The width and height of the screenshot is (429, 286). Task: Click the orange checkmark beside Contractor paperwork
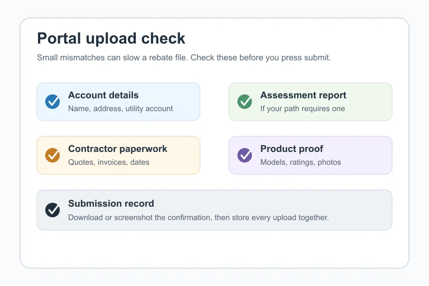(53, 155)
